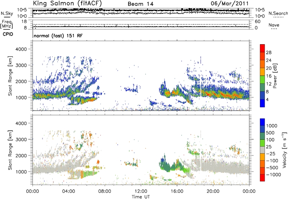The image size is (288, 199).
Task: Select the light green Power segment between 12 and 16
Action: pyautogui.click(x=262, y=80)
